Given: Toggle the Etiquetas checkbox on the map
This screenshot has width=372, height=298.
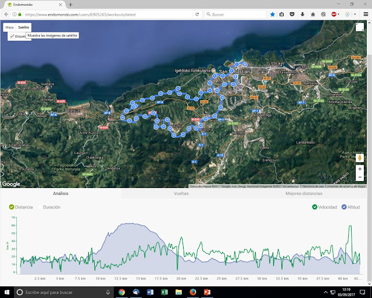Looking at the screenshot, I should tap(12, 36).
